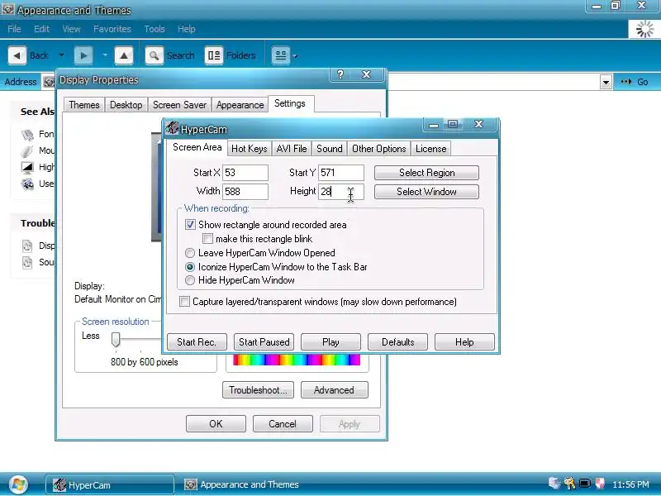The height and width of the screenshot is (496, 661).
Task: Open the Back button history dropdown arrow
Action: (x=61, y=55)
